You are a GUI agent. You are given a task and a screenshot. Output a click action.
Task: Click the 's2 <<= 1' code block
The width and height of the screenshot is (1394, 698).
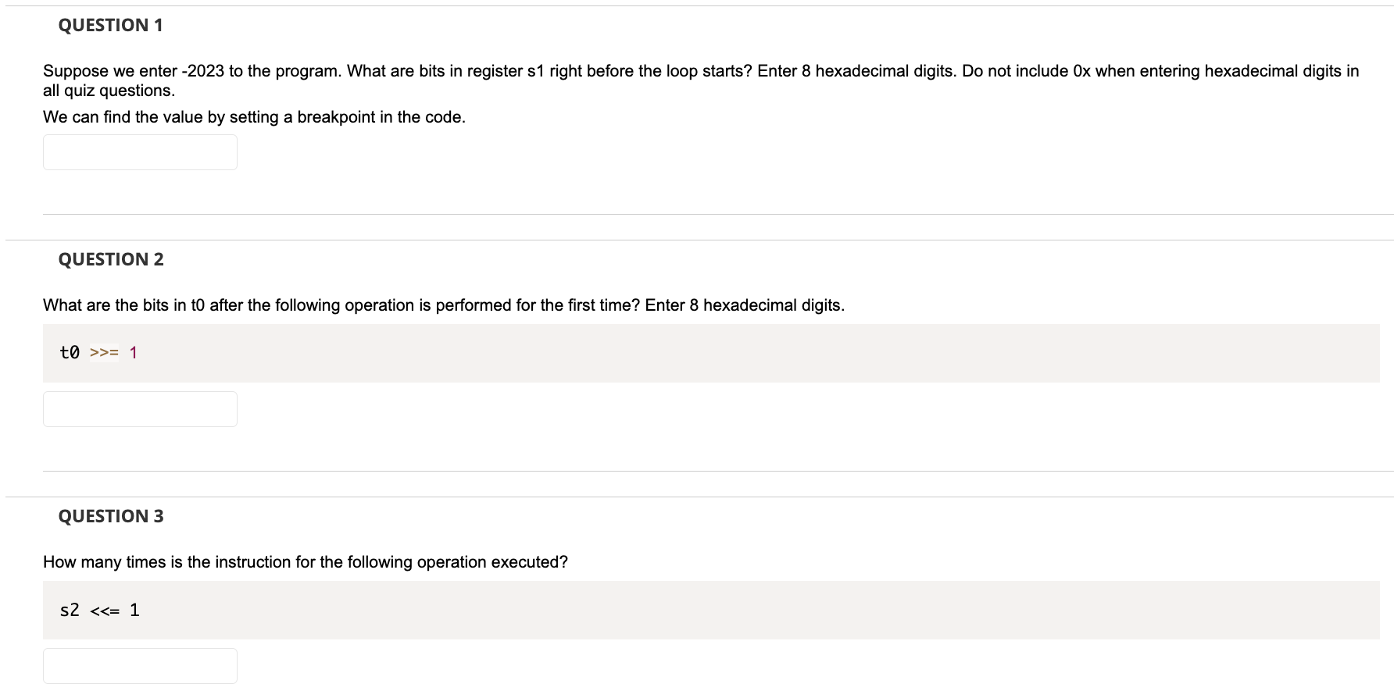(x=710, y=610)
